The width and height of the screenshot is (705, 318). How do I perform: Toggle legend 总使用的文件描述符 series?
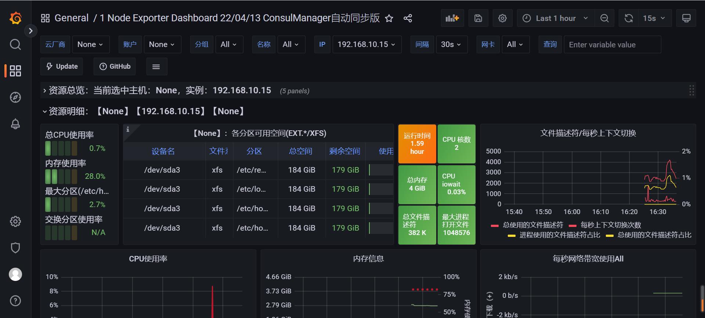point(532,225)
